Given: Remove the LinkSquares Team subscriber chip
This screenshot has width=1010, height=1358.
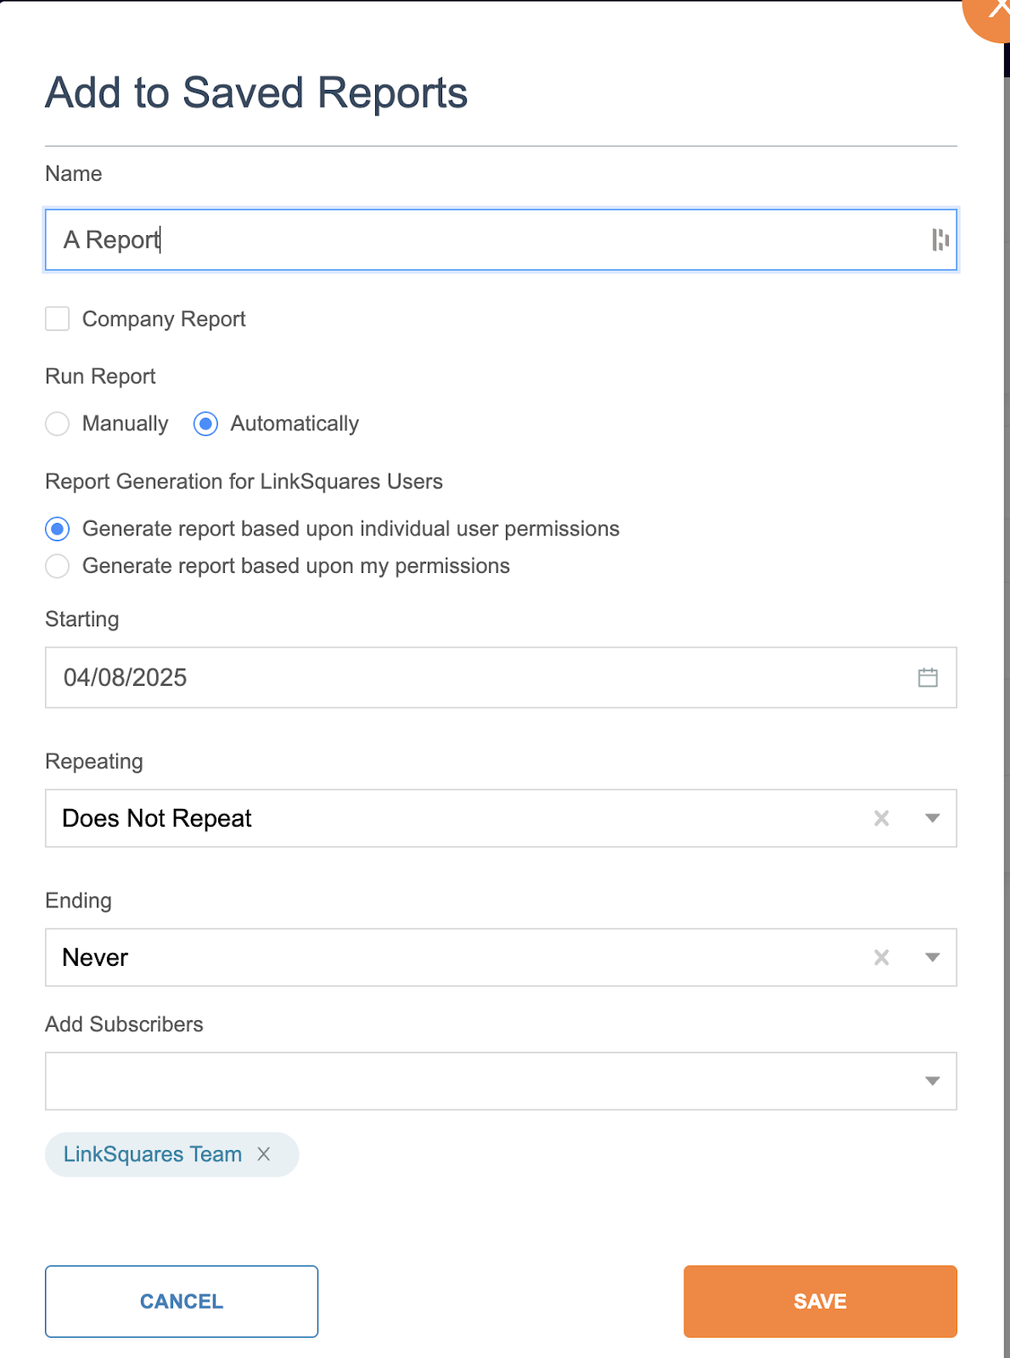Looking at the screenshot, I should click(x=264, y=1154).
